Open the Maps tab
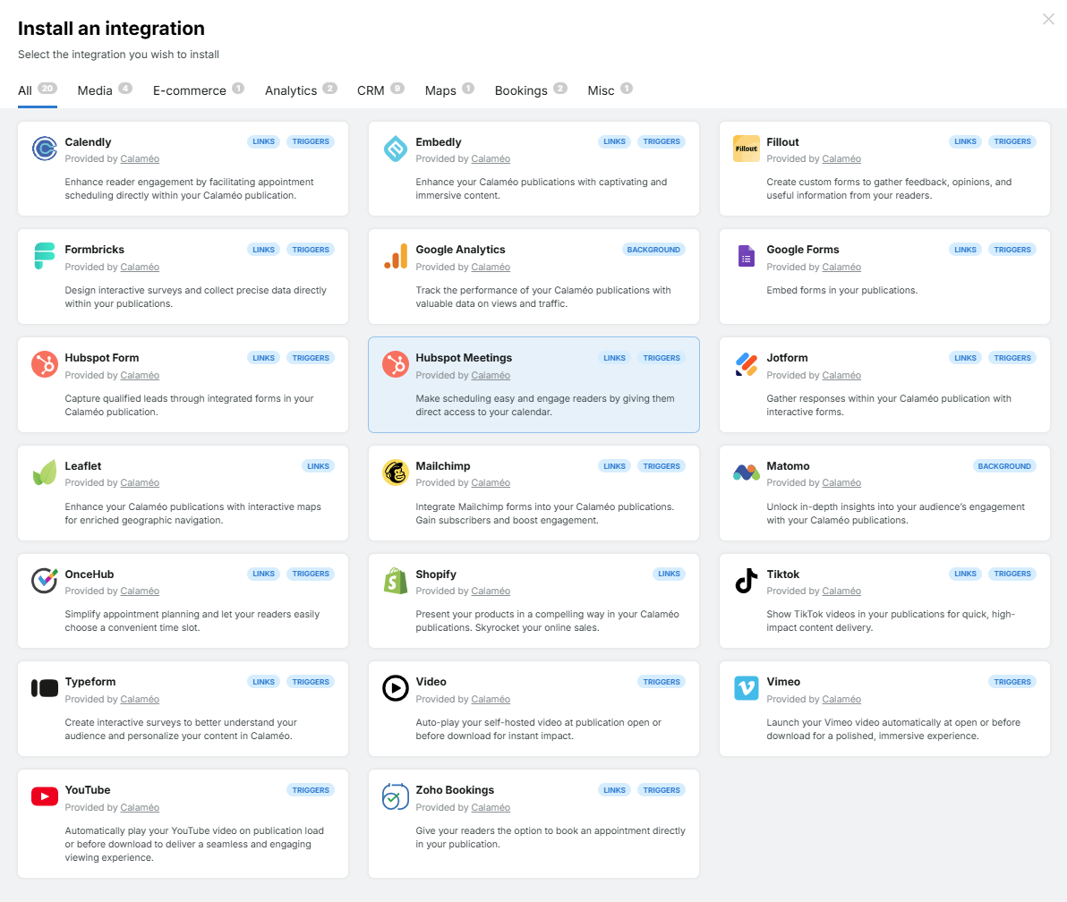This screenshot has width=1067, height=902. pos(449,90)
